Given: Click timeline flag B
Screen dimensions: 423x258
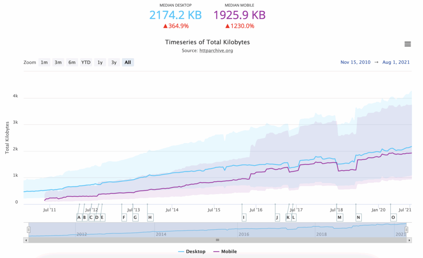Looking at the screenshot, I should point(84,217).
